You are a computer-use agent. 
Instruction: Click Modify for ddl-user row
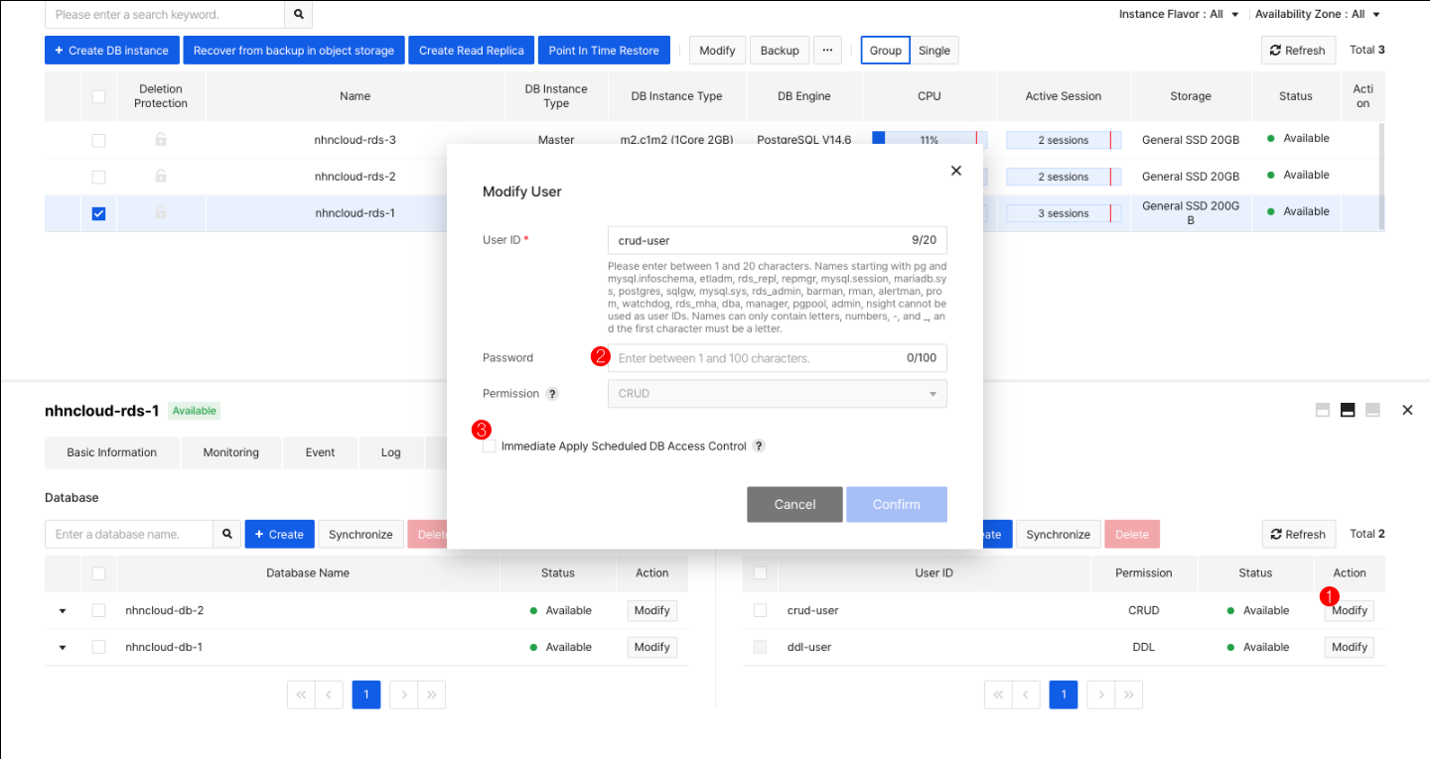pos(1350,647)
